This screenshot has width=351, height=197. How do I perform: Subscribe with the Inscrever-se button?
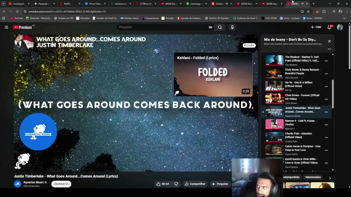[x=61, y=184]
